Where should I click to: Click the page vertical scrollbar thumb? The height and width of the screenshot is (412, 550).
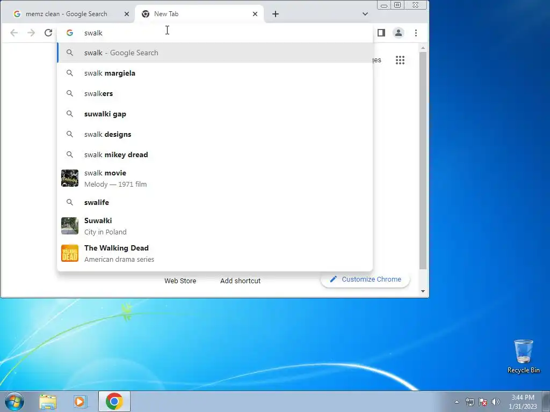point(423,160)
